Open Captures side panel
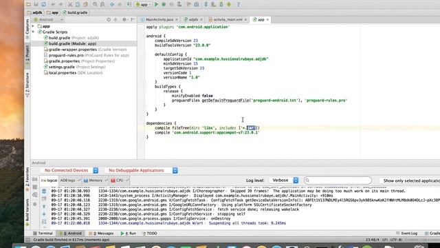440x248 pixels. pyautogui.click(x=27, y=29)
